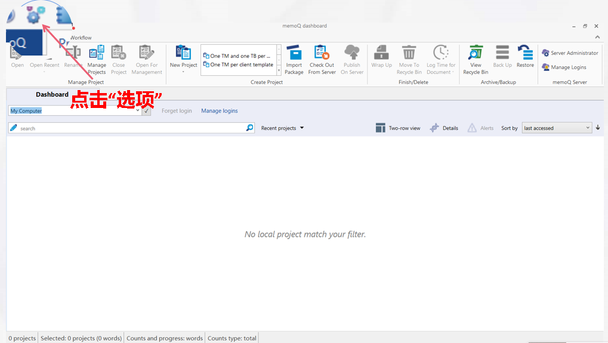
Task: Open the Recent projects filter dropdown
Action: click(x=283, y=128)
